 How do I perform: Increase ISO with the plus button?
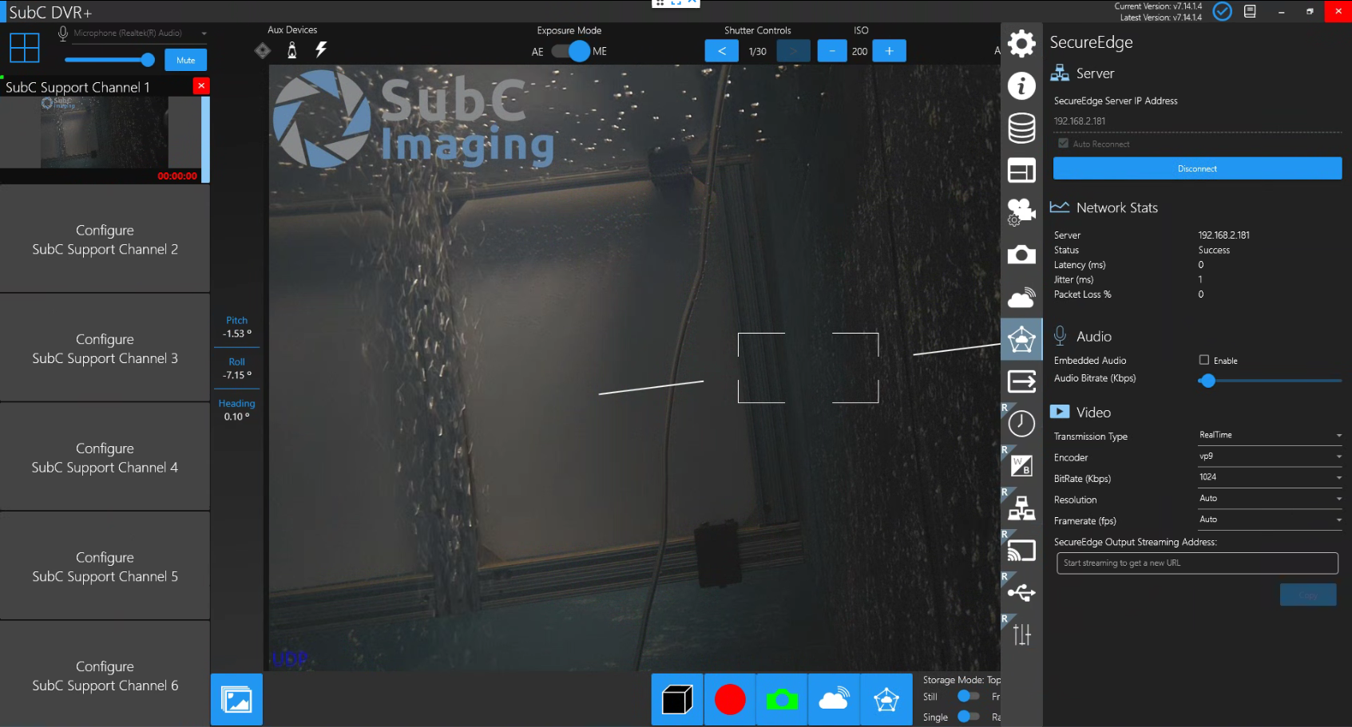[x=889, y=51]
